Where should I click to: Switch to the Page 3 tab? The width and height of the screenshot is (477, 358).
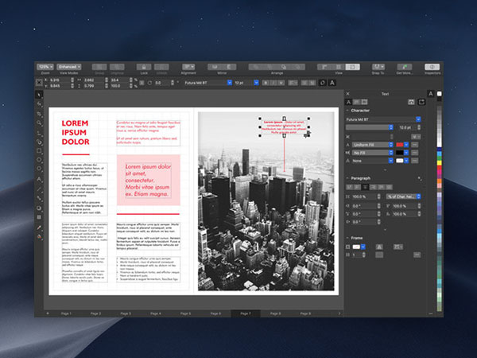[126, 313]
